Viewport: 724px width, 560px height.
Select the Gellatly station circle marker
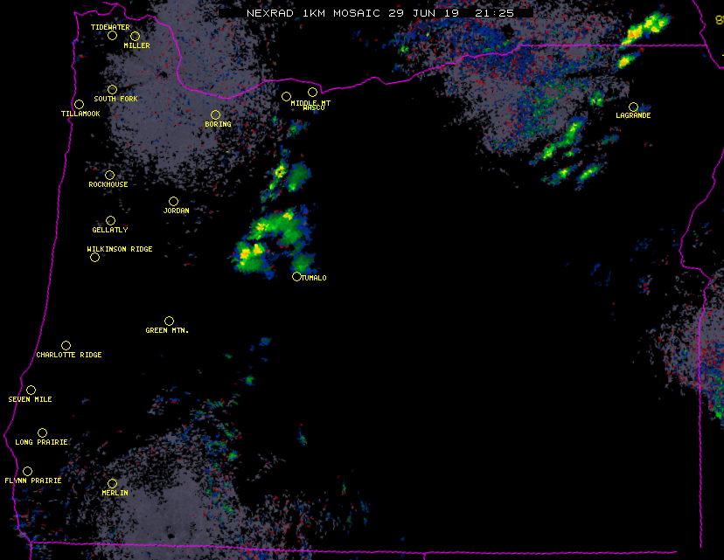(x=110, y=220)
